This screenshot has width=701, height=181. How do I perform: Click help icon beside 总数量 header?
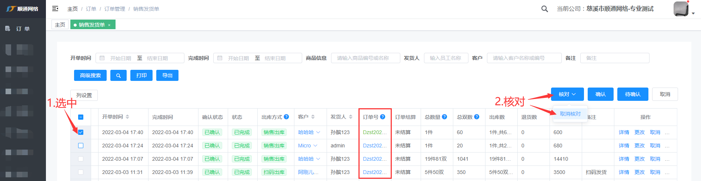pos(444,117)
